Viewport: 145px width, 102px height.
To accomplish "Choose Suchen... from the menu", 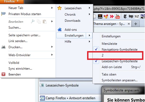I will 15,28.
